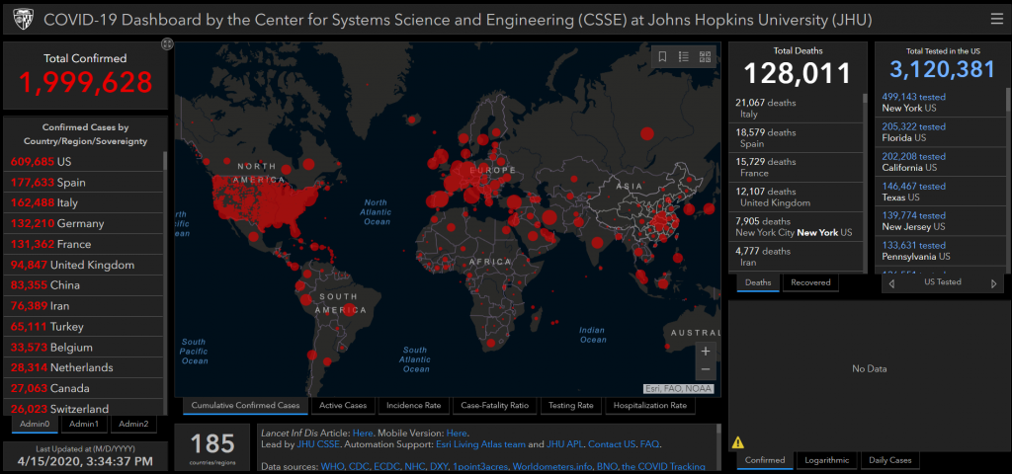Screen dimensions: 1012x474
Task: Select the Deaths tab
Action: 758,282
